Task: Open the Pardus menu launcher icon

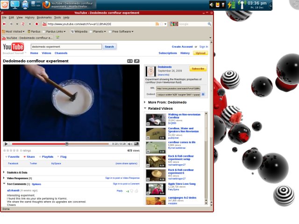Action: [x=4, y=5]
